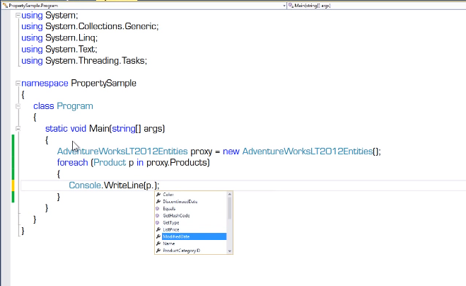Click System.Linq in the using line
466x286 pixels.
coord(70,38)
